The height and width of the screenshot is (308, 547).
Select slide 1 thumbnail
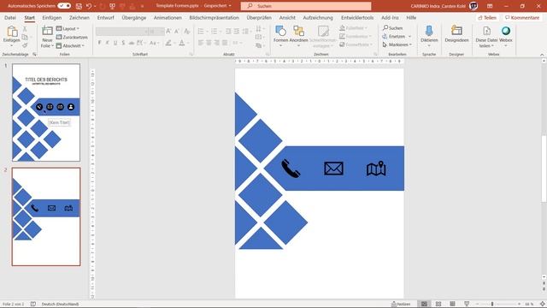pos(46,112)
